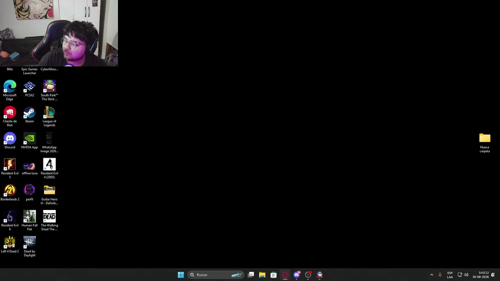Open the taskbar clock and date
This screenshot has height=281, width=500.
click(480, 275)
